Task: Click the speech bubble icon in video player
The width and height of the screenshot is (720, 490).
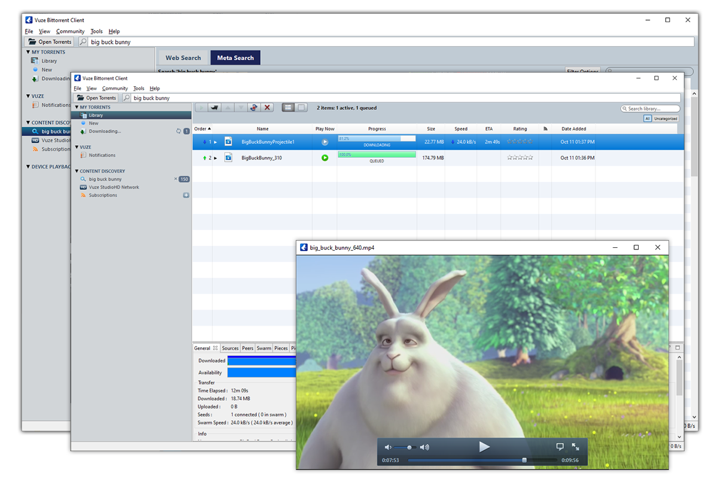Action: [x=560, y=447]
